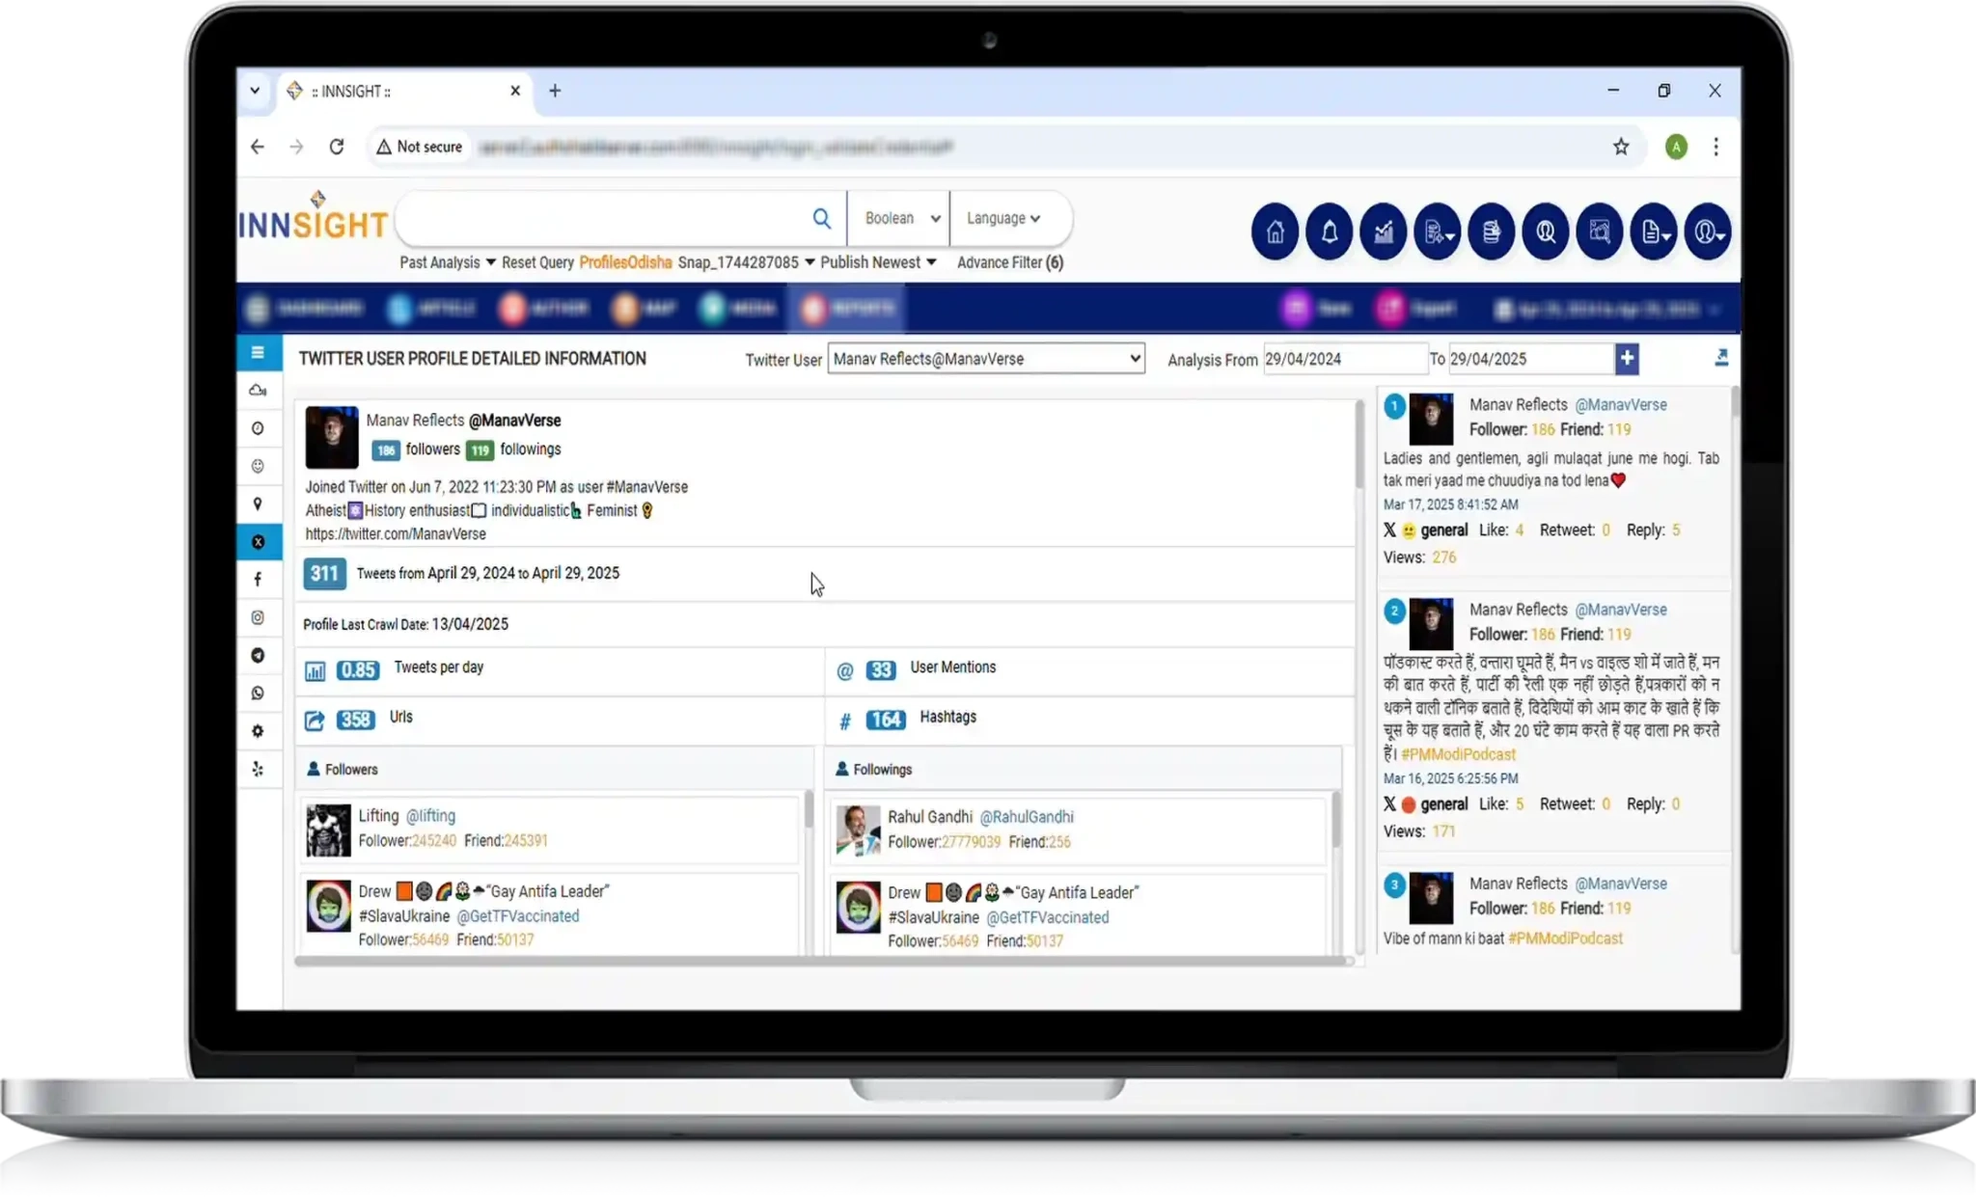This screenshot has width=1976, height=1198.
Task: Open the Twitter User select box
Action: pyautogui.click(x=985, y=359)
